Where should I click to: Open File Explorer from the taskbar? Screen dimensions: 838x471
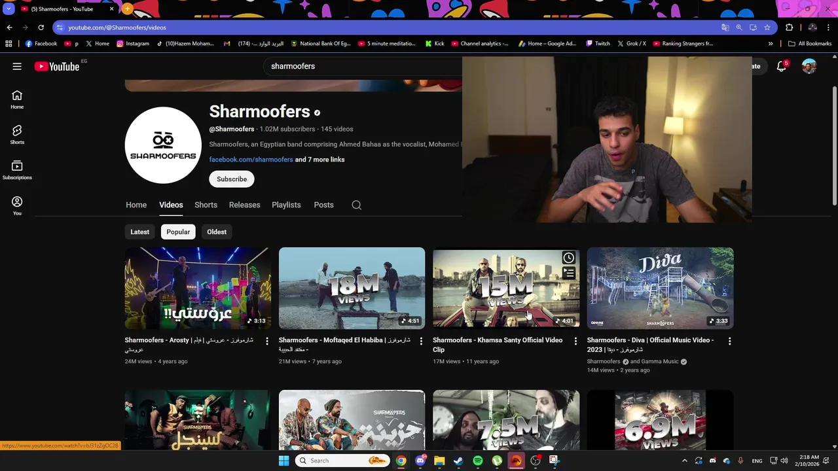(439, 461)
